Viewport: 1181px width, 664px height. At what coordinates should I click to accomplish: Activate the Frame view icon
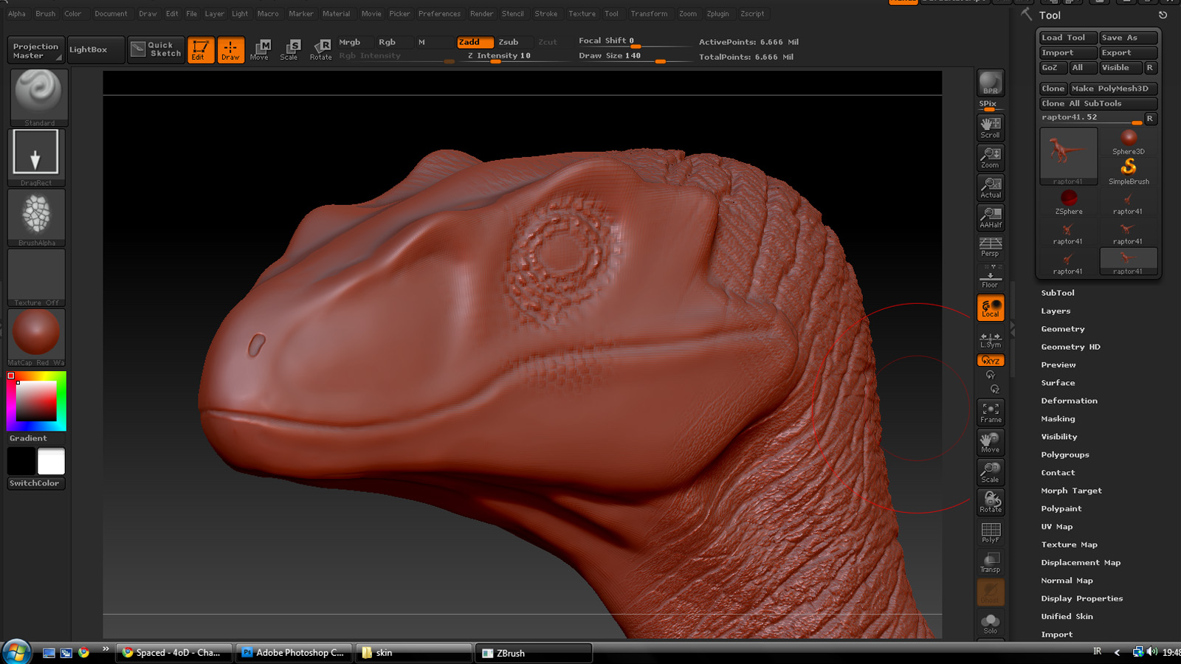tap(989, 411)
